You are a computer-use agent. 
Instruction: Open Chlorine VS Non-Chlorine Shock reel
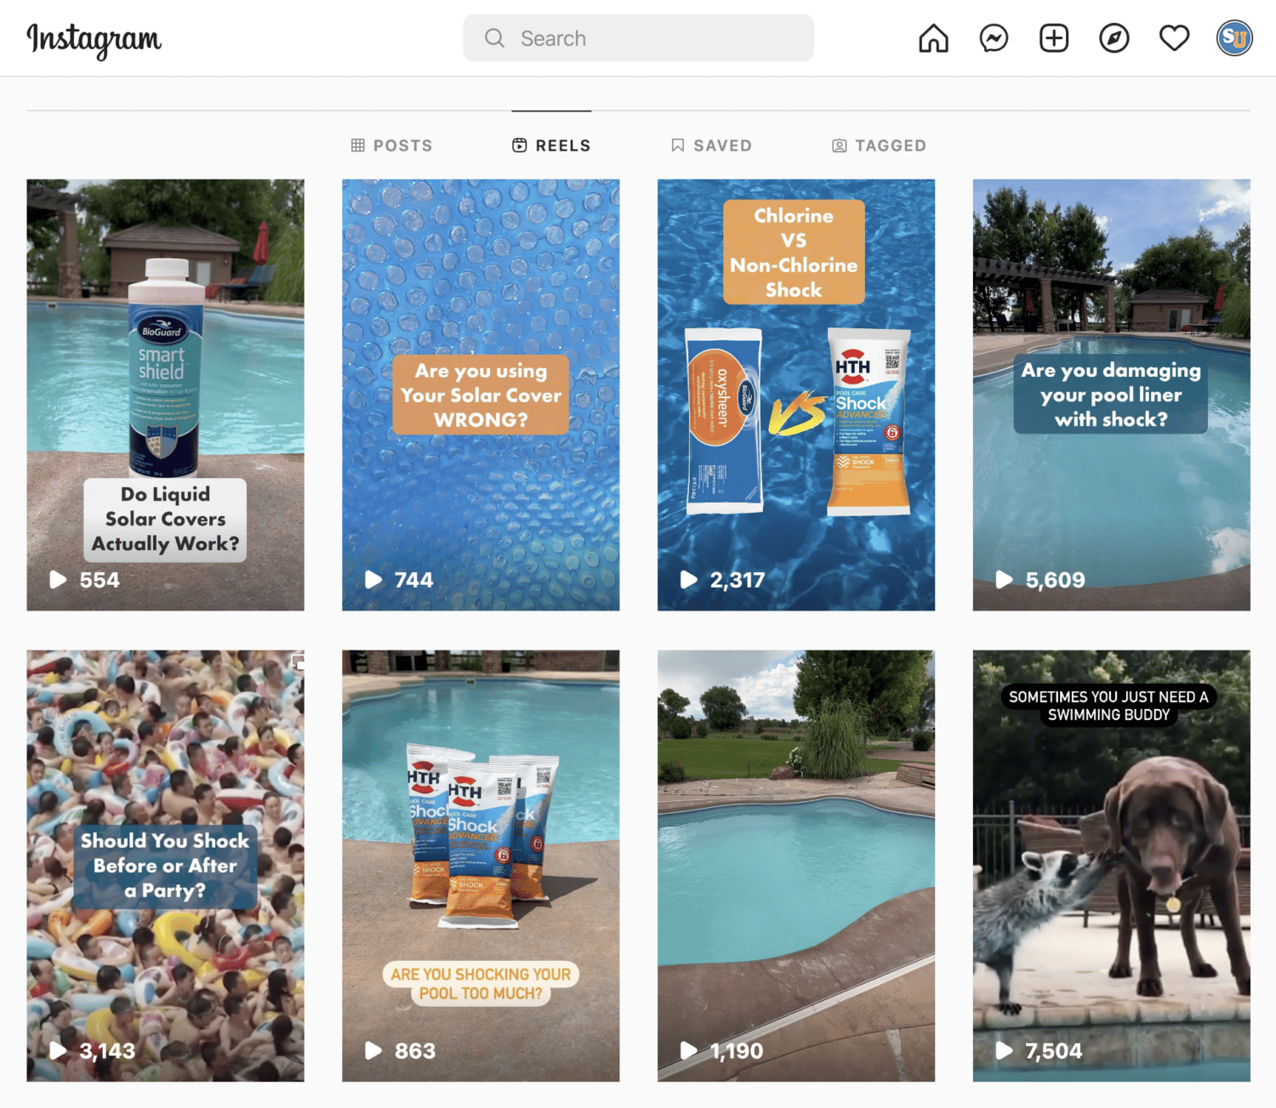(796, 395)
